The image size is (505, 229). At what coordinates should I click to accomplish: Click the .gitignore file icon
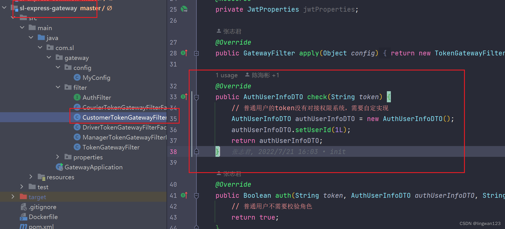click(24, 207)
